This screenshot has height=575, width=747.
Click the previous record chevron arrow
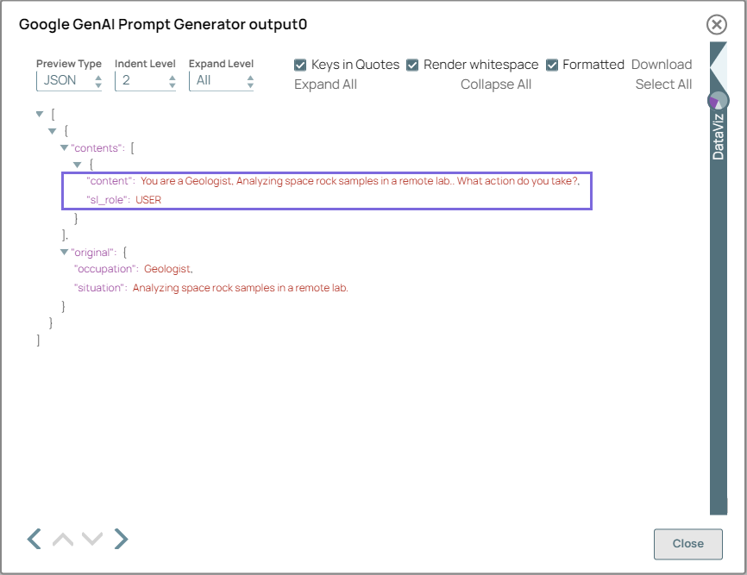coord(33,538)
